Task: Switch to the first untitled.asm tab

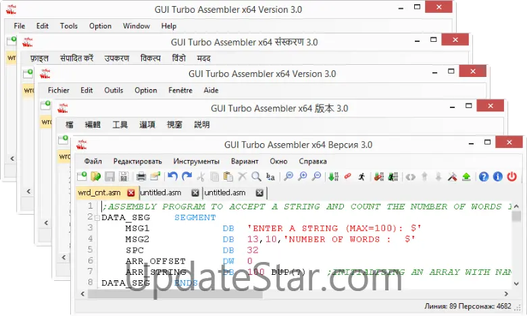Action: click(x=161, y=192)
